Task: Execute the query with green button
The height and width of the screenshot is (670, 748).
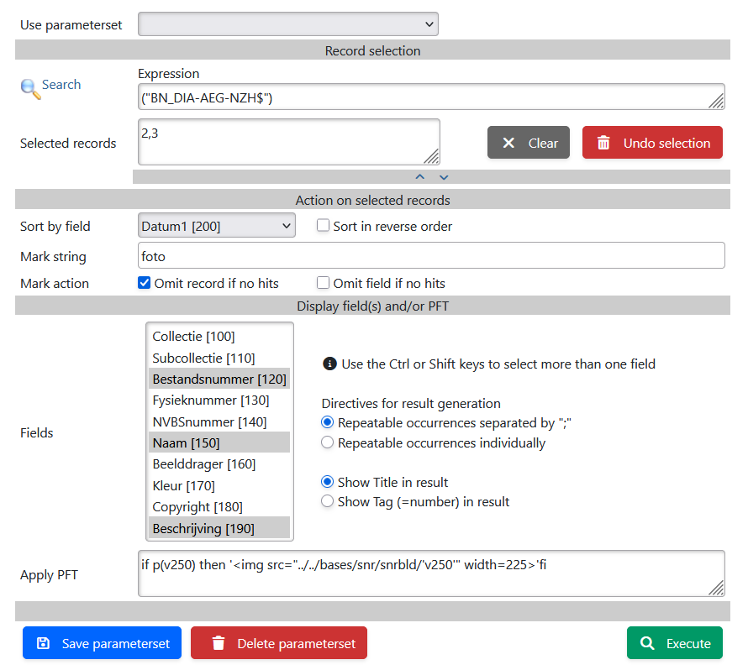Action: pyautogui.click(x=674, y=643)
